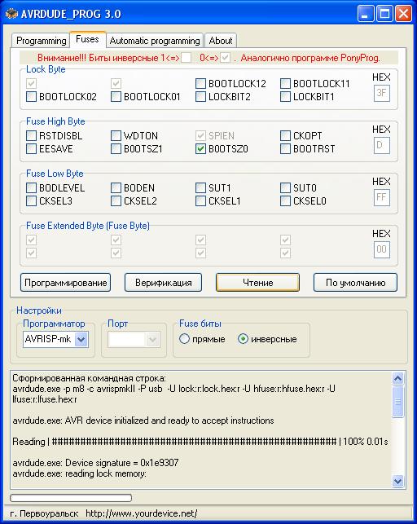Viewport: 417px width, 524px height.
Task: Tick the BOOTLOCK12 lock bit
Action: point(200,84)
